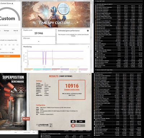
Task: Click the info icon next to Best
Action: 17,31
